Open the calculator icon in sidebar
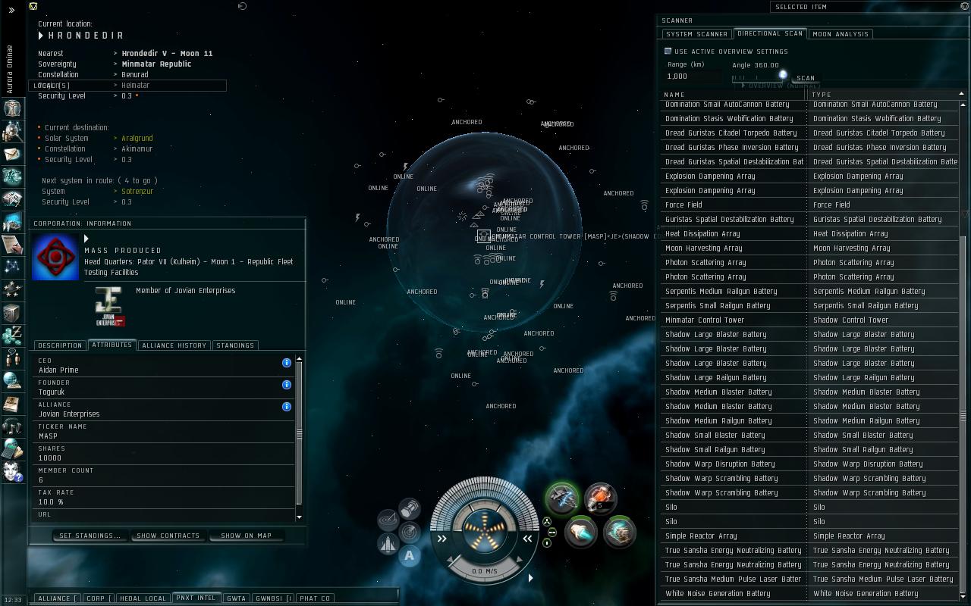 (12, 449)
